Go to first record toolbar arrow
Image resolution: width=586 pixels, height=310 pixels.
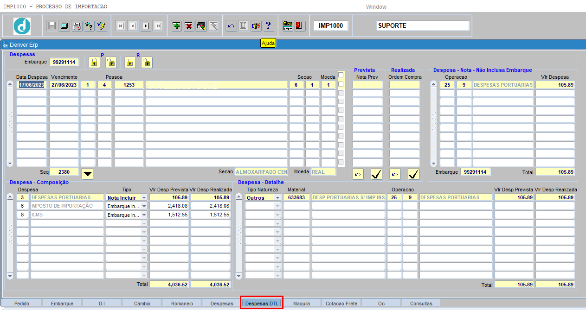[x=121, y=26]
